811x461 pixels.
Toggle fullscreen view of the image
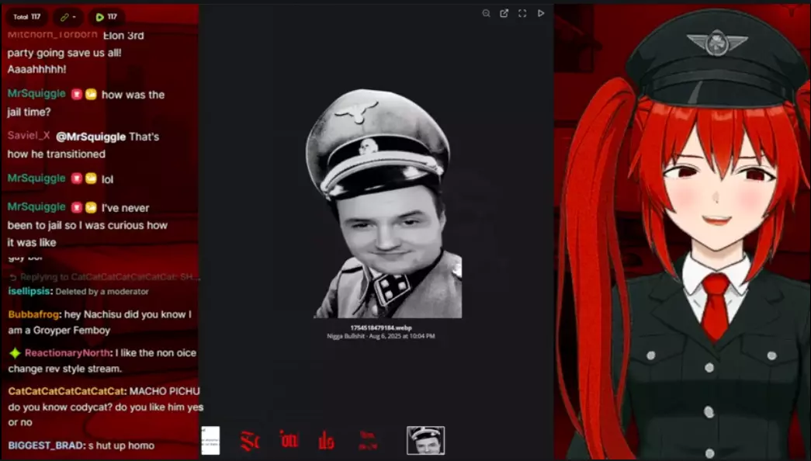click(x=522, y=13)
